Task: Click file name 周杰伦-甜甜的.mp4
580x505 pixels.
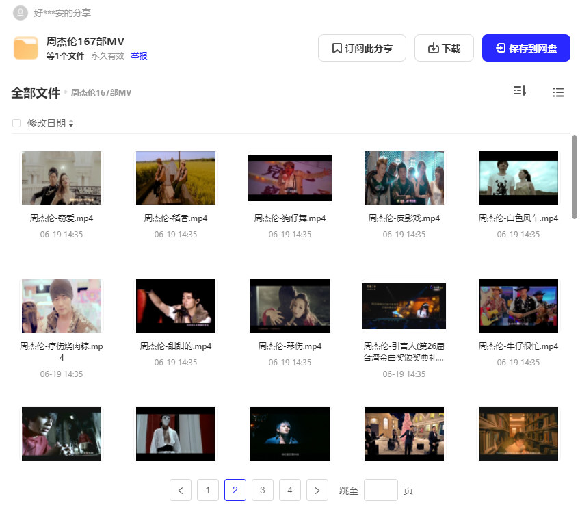Action: 176,346
